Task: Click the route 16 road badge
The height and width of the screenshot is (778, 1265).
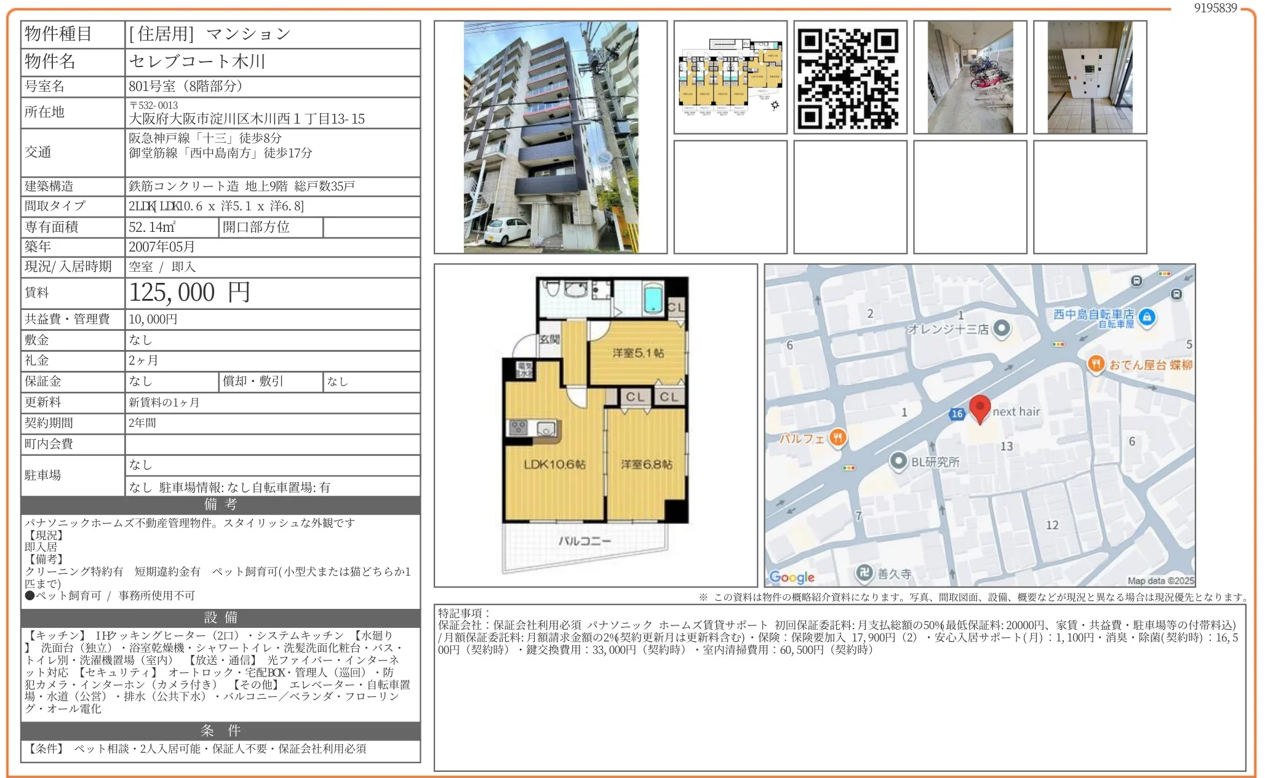Action: (x=957, y=414)
